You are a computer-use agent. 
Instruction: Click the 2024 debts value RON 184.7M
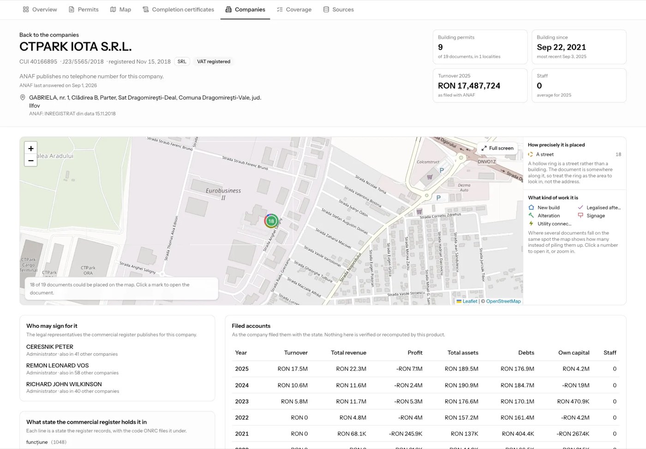517,385
